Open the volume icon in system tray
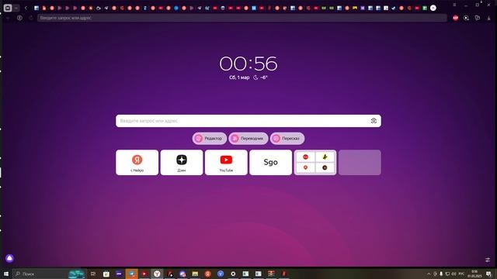Viewport: 497px width, 279px height. 454,274
